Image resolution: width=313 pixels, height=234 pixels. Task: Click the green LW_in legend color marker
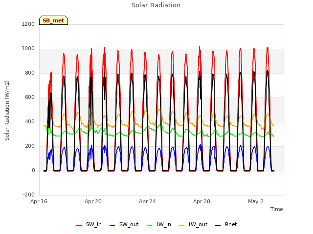(x=150, y=225)
